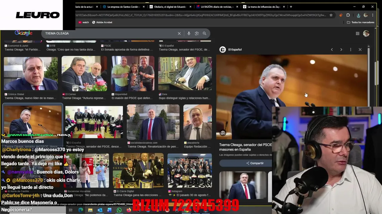382x214 pixels.
Task: Open preview panel three-dot options
Action: 351,50
